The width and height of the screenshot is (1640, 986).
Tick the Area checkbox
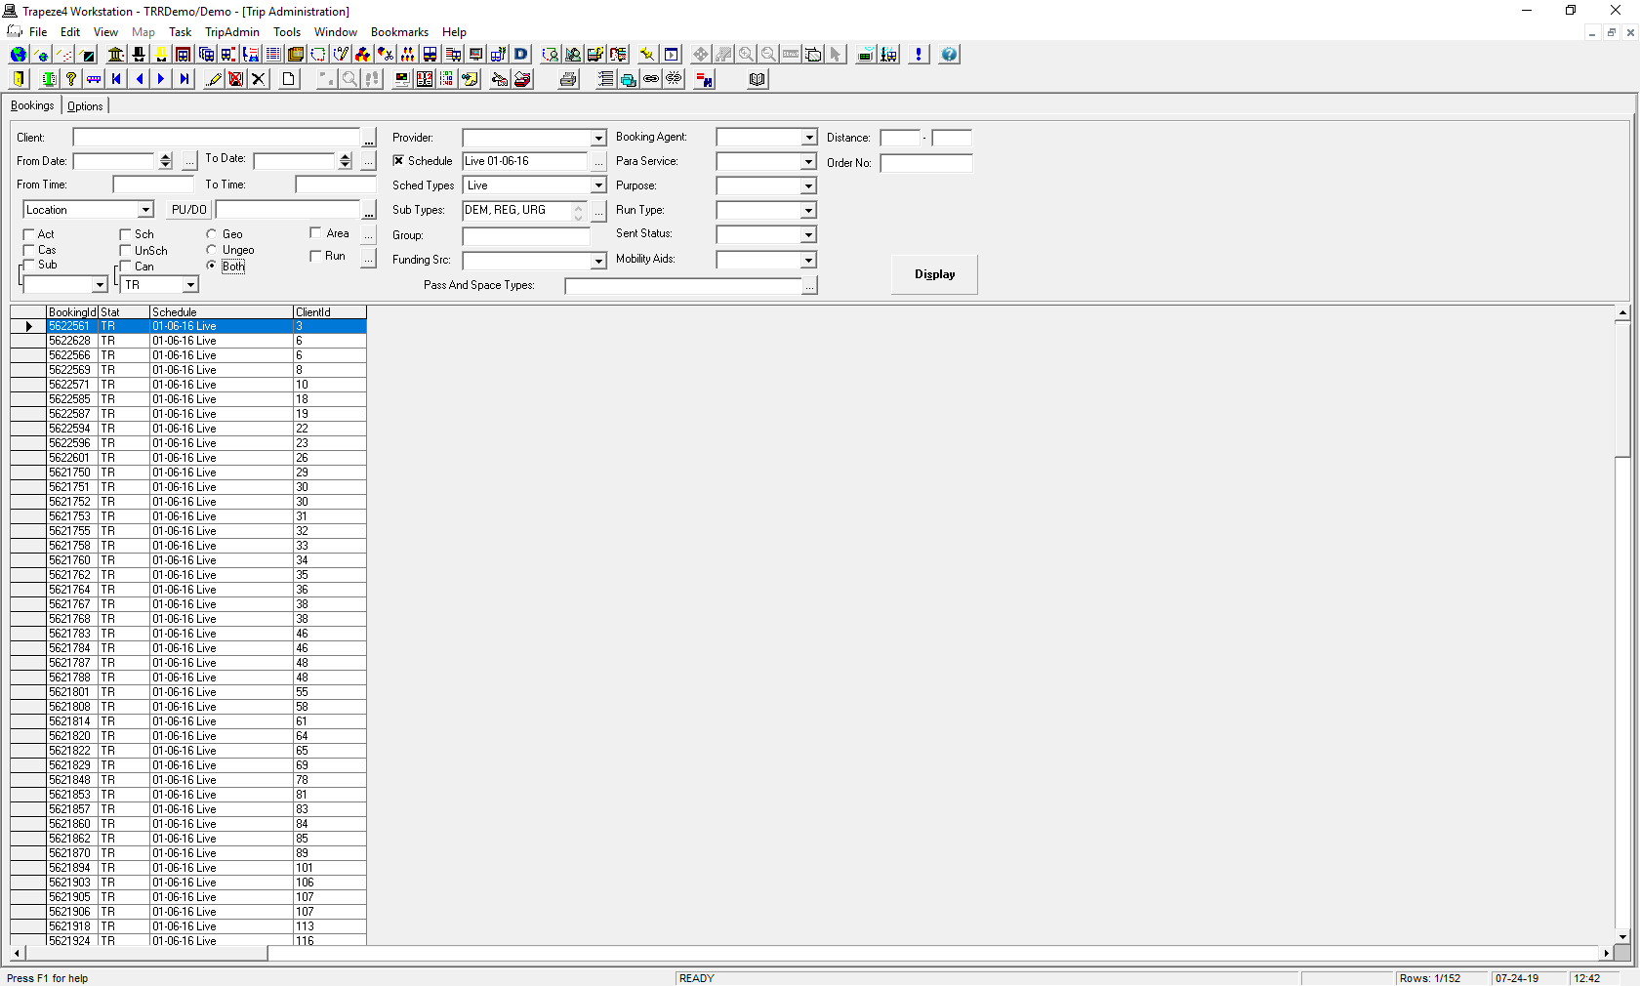(315, 233)
